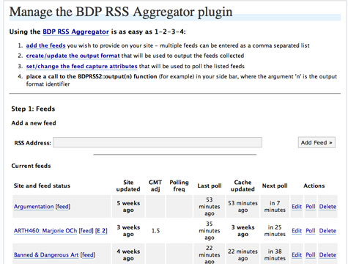Open the [feed] link for Argumentation
The width and height of the screenshot is (348, 264).
[x=63, y=207]
